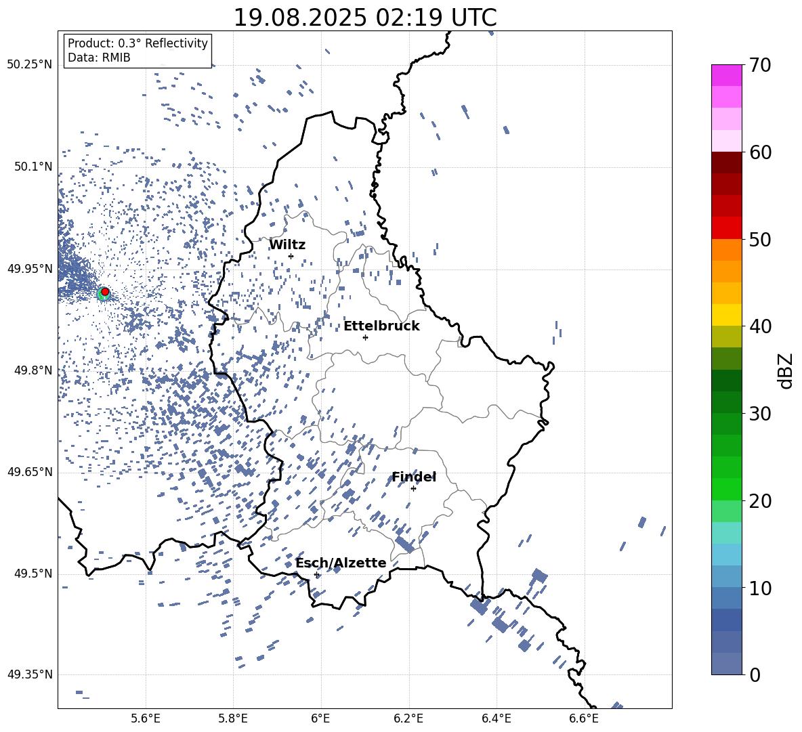Pick the light cyan 15-17 dBZ swatch
This screenshot has width=802, height=732.
pyautogui.click(x=726, y=533)
